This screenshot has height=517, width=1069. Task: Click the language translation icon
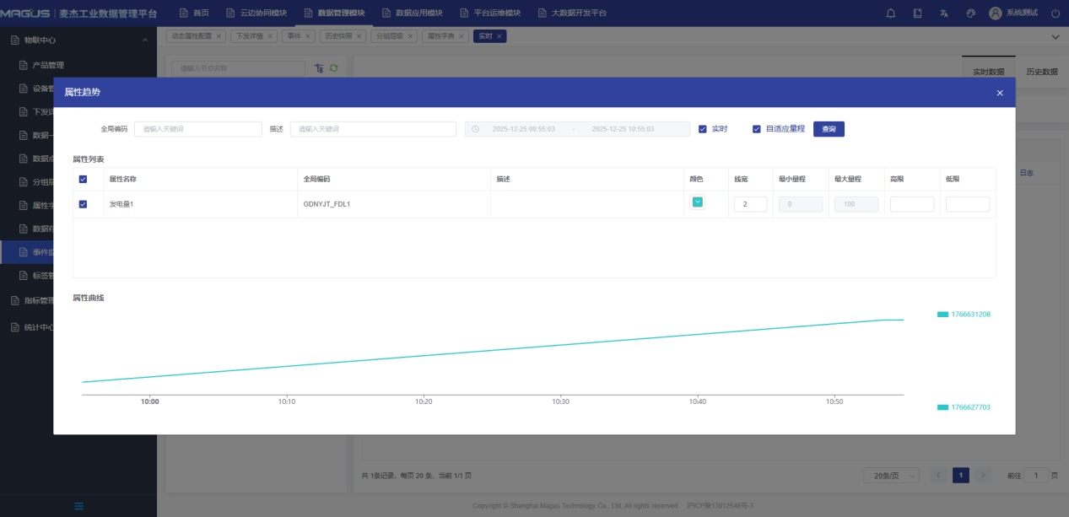pyautogui.click(x=944, y=13)
